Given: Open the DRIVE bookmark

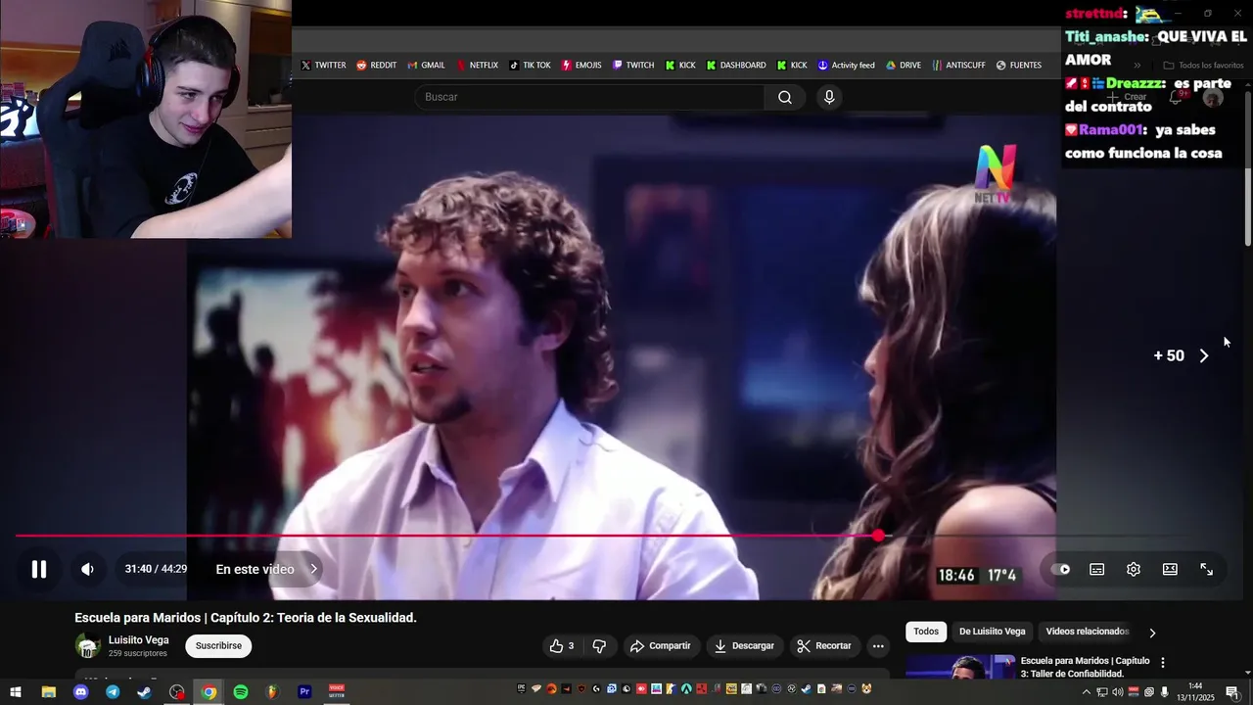Looking at the screenshot, I should pyautogui.click(x=904, y=66).
